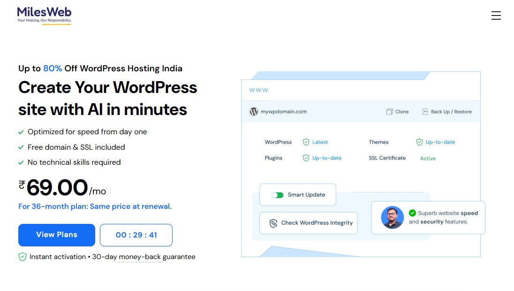Screen dimensions: 514x291
Task: Click the shield icon beside the Latest status
Action: click(306, 142)
